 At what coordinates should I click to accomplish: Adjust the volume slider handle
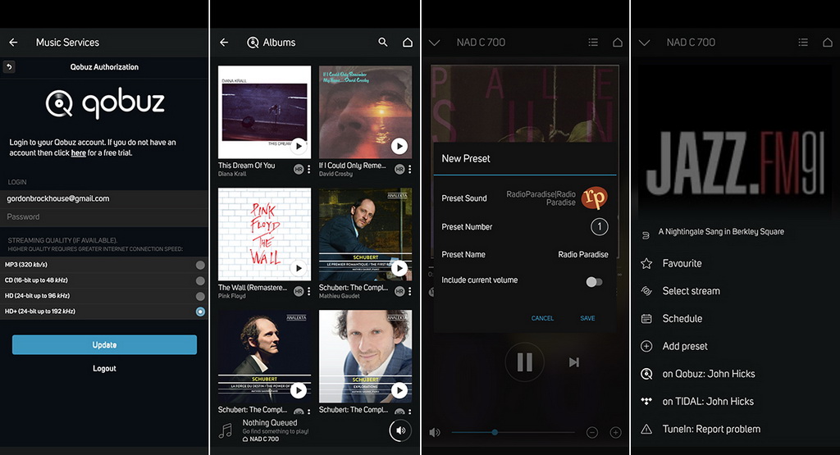pyautogui.click(x=495, y=432)
